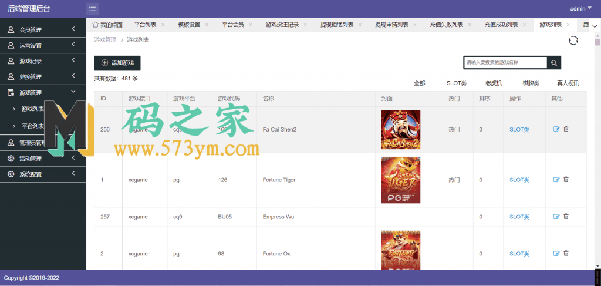The width and height of the screenshot is (601, 286).
Task: Click edit icon for Empress Wu
Action: tap(556, 217)
